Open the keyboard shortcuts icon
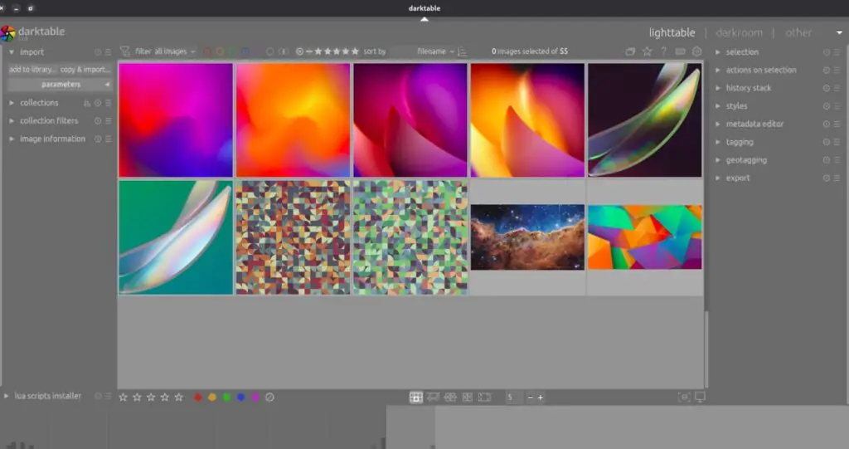Image resolution: width=849 pixels, height=449 pixels. coord(680,51)
